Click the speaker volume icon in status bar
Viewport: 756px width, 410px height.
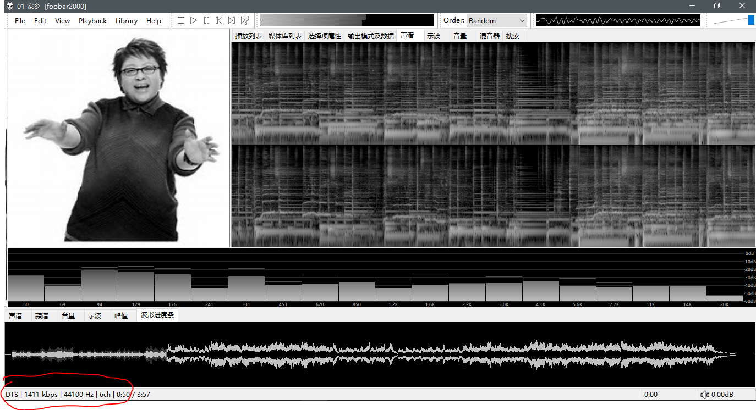pos(704,395)
